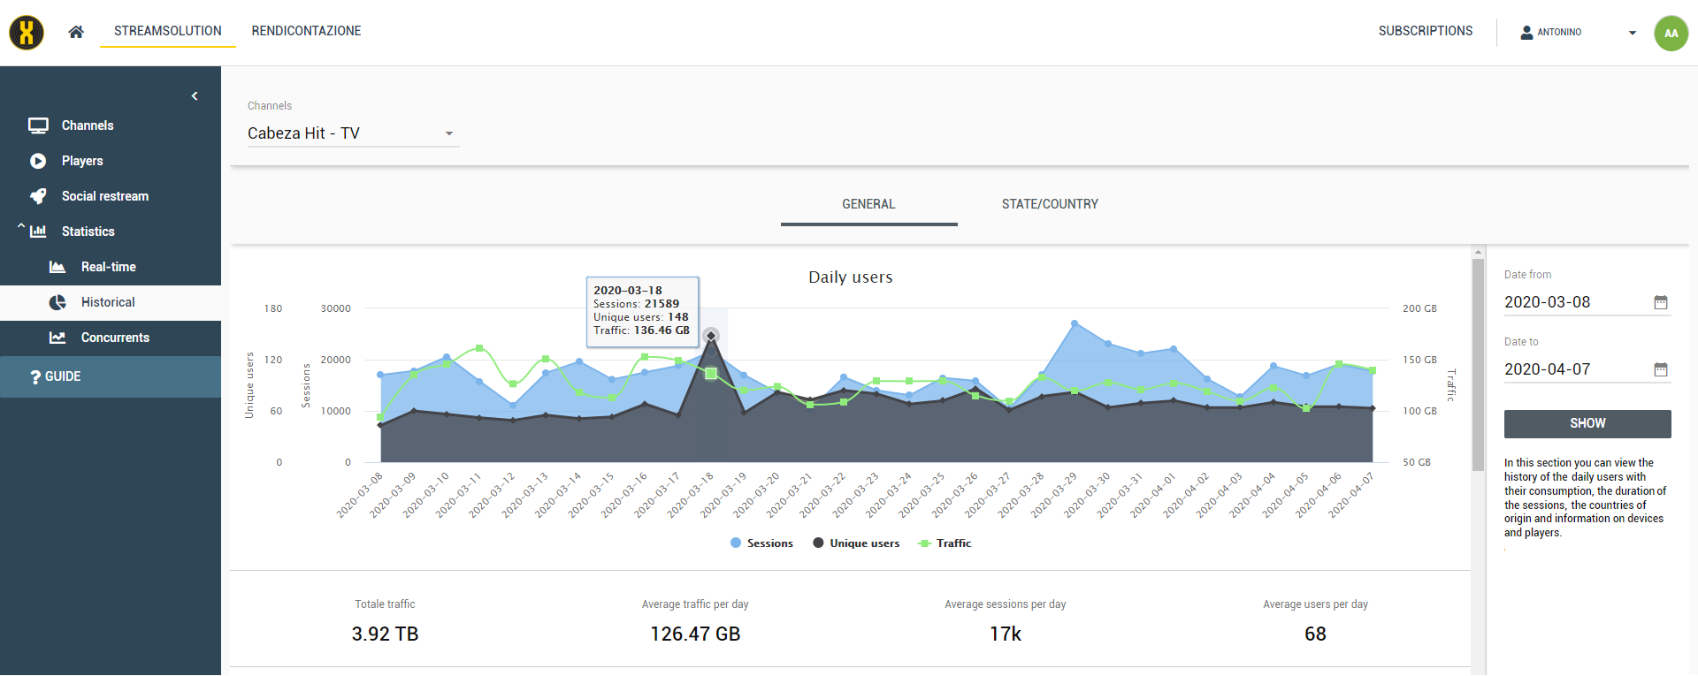Click the Daily users chart title
This screenshot has width=1698, height=676.
tap(851, 277)
